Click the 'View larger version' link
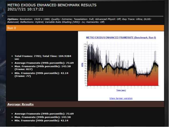Screen dimensions: 169x127 (121, 98)
